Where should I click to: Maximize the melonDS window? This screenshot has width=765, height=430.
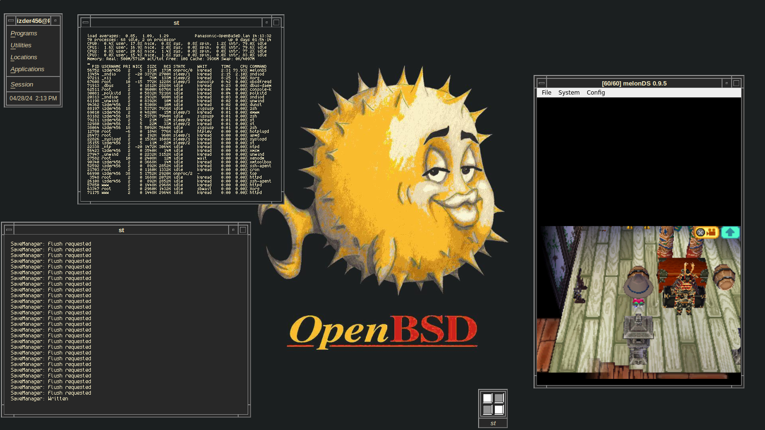point(736,83)
